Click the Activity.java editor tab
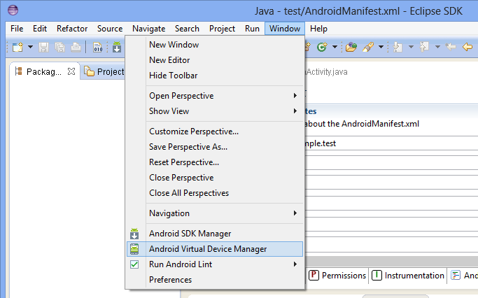The width and height of the screenshot is (478, 298). [326, 72]
